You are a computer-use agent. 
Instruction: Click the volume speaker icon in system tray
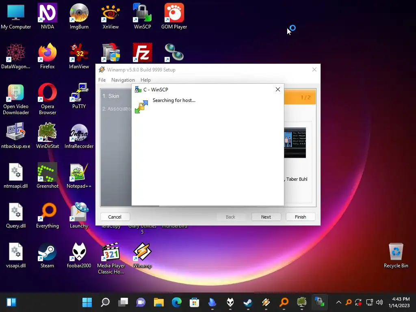click(x=379, y=302)
